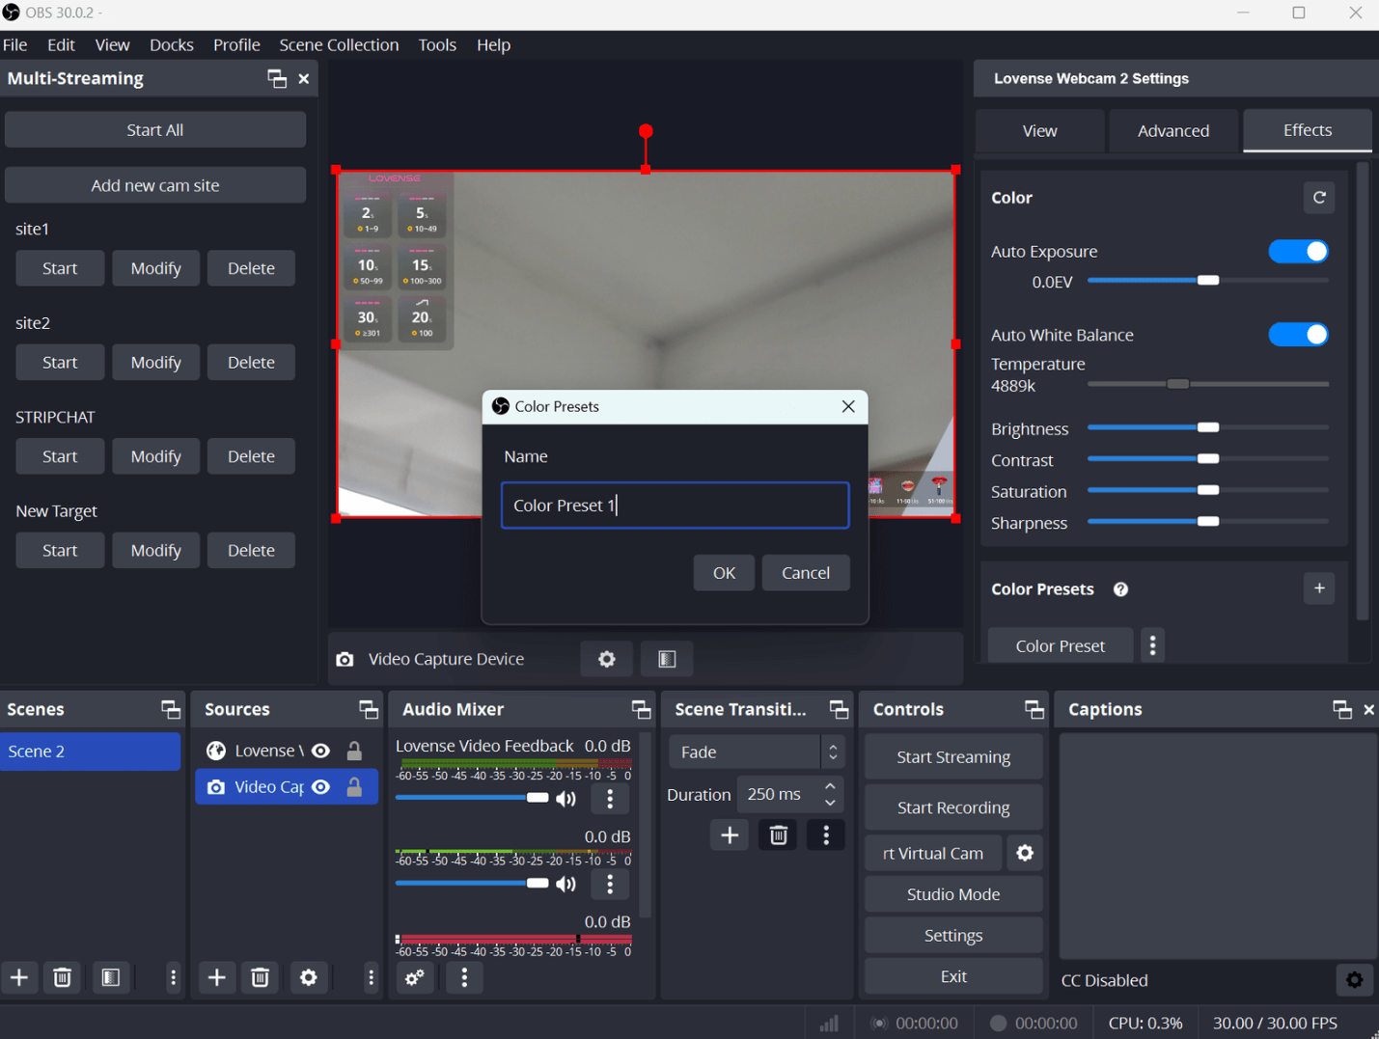Open the Fade transition dropdown

(x=756, y=752)
